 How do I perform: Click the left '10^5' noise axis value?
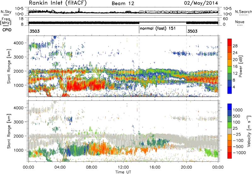19,8
